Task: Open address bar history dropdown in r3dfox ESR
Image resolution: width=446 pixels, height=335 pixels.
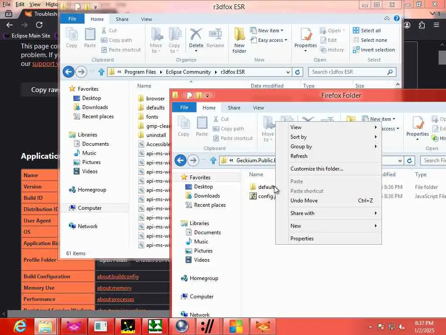Action: (x=288, y=72)
